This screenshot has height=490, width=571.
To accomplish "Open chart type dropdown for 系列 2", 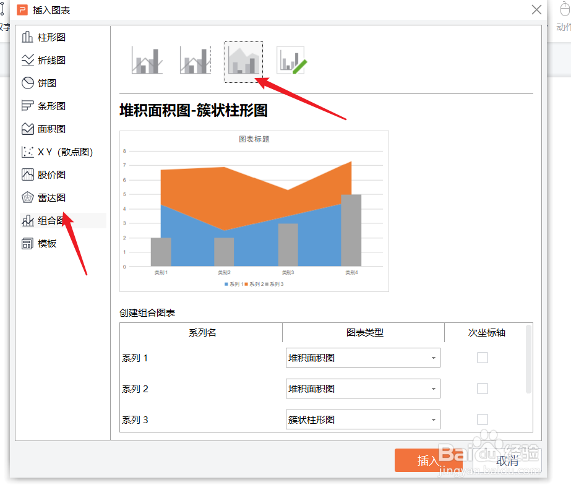I will [363, 389].
